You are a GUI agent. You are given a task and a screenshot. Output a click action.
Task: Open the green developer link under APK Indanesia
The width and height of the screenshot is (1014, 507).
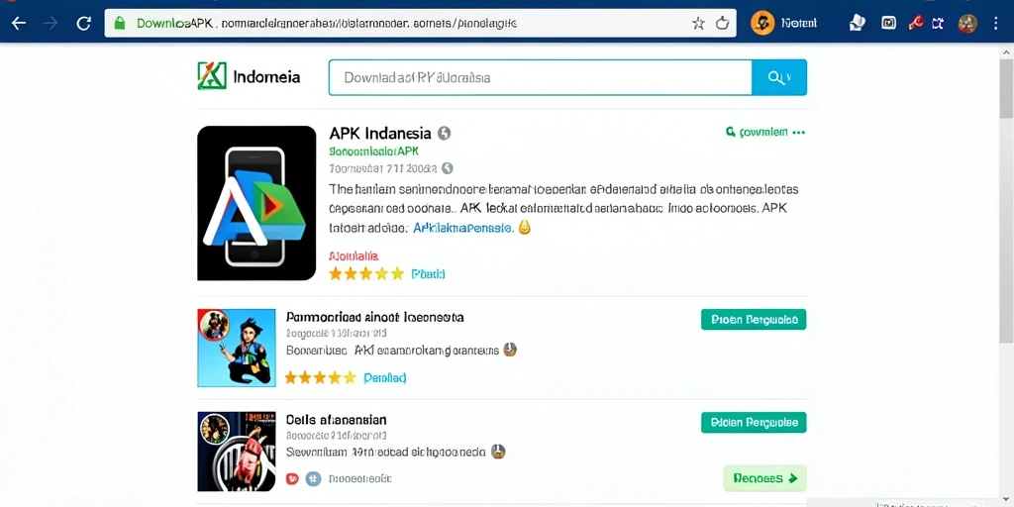point(373,152)
